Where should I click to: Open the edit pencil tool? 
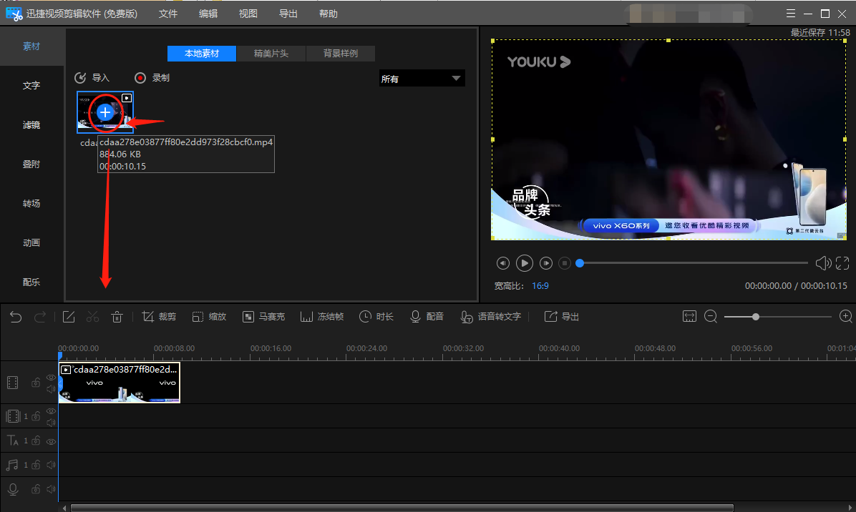coord(69,317)
